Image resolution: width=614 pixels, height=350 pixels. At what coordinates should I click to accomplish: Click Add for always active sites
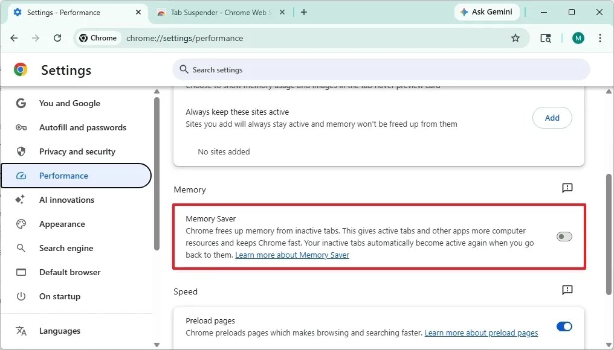(x=552, y=118)
